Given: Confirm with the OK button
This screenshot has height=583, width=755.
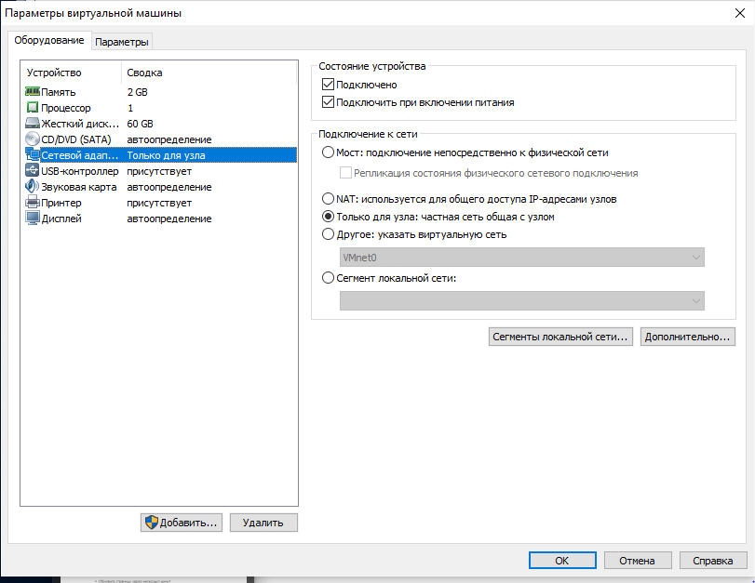Looking at the screenshot, I should (x=562, y=561).
